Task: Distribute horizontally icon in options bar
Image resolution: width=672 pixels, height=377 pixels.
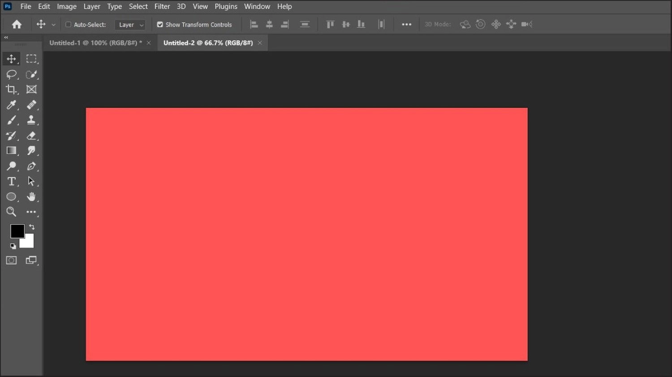Action: click(381, 25)
